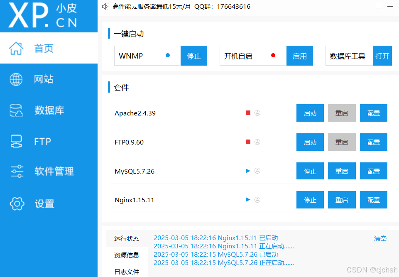Click the log line 'MySQL5.7.26 已启动'
Screen dimensions: 399x277
tap(216, 255)
